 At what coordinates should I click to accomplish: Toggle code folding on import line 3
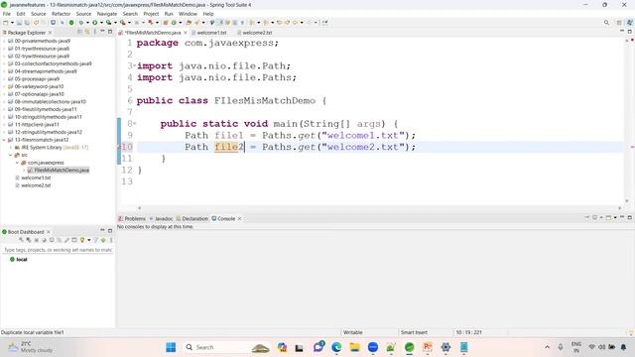[135, 65]
